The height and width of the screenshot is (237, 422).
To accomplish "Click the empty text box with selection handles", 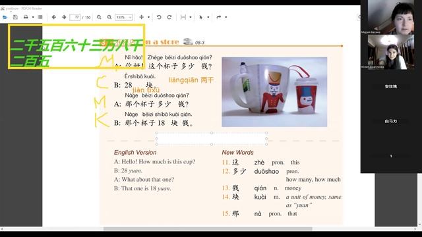I will point(212,139).
